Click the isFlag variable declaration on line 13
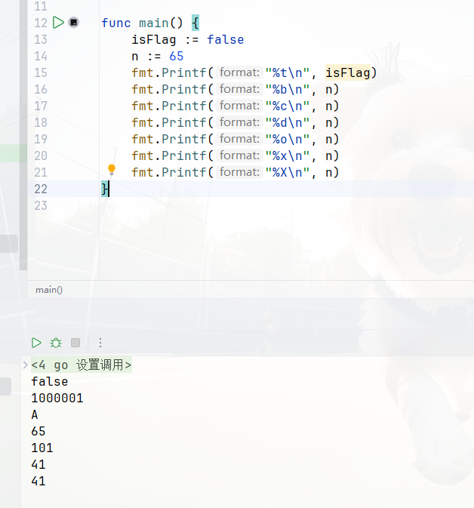The image size is (474, 508). click(154, 40)
